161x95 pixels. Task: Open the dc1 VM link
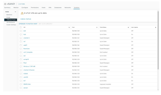[25, 81]
